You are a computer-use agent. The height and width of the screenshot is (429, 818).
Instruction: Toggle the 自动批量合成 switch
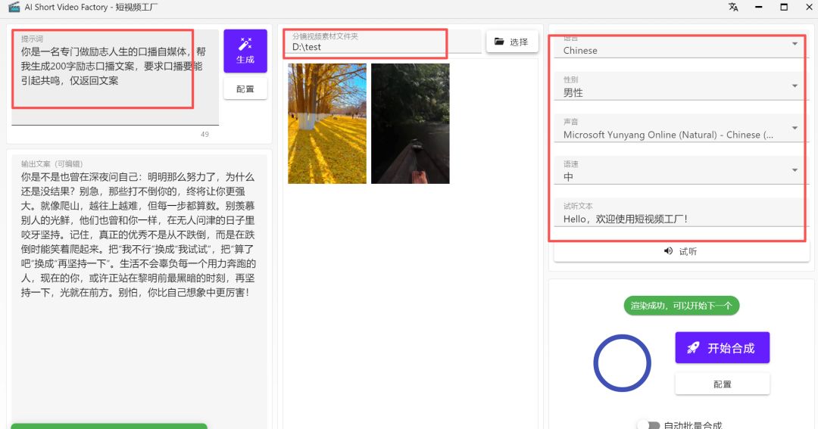(648, 425)
